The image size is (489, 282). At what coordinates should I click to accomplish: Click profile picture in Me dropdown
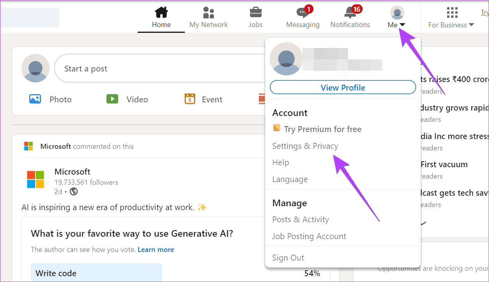pyautogui.click(x=286, y=59)
